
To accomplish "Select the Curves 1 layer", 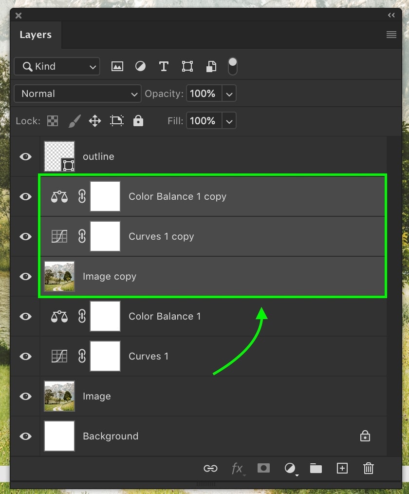I will (x=149, y=356).
